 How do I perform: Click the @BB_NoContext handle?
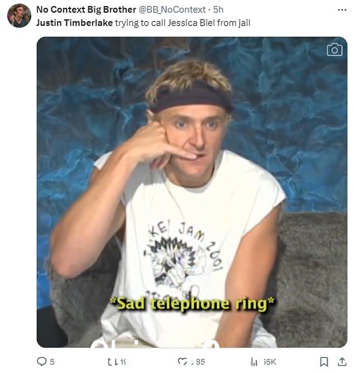(172, 9)
